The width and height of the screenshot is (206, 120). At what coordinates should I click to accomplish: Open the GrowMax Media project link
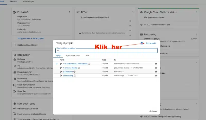tap(70, 68)
